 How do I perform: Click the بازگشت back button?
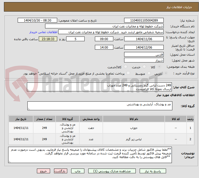pyautogui.click(x=61, y=171)
